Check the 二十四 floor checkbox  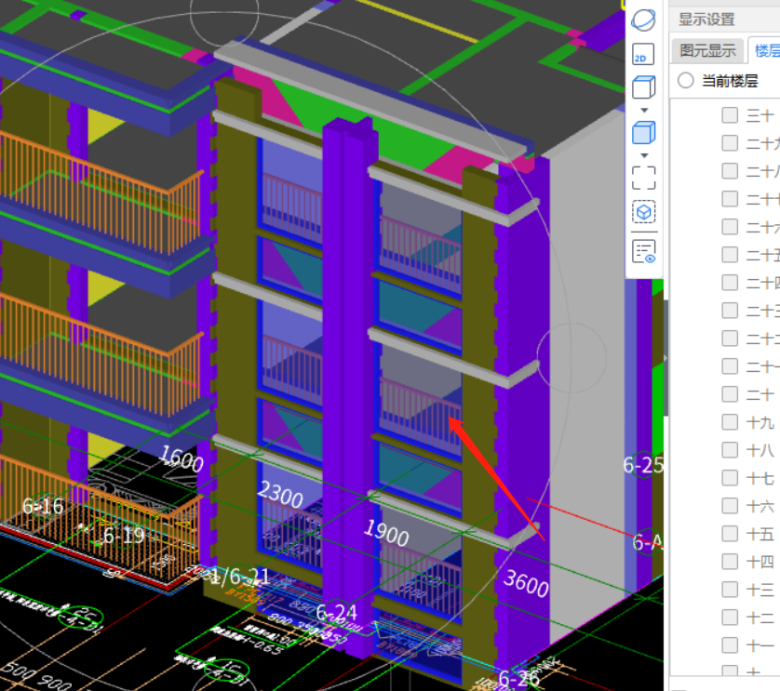730,283
